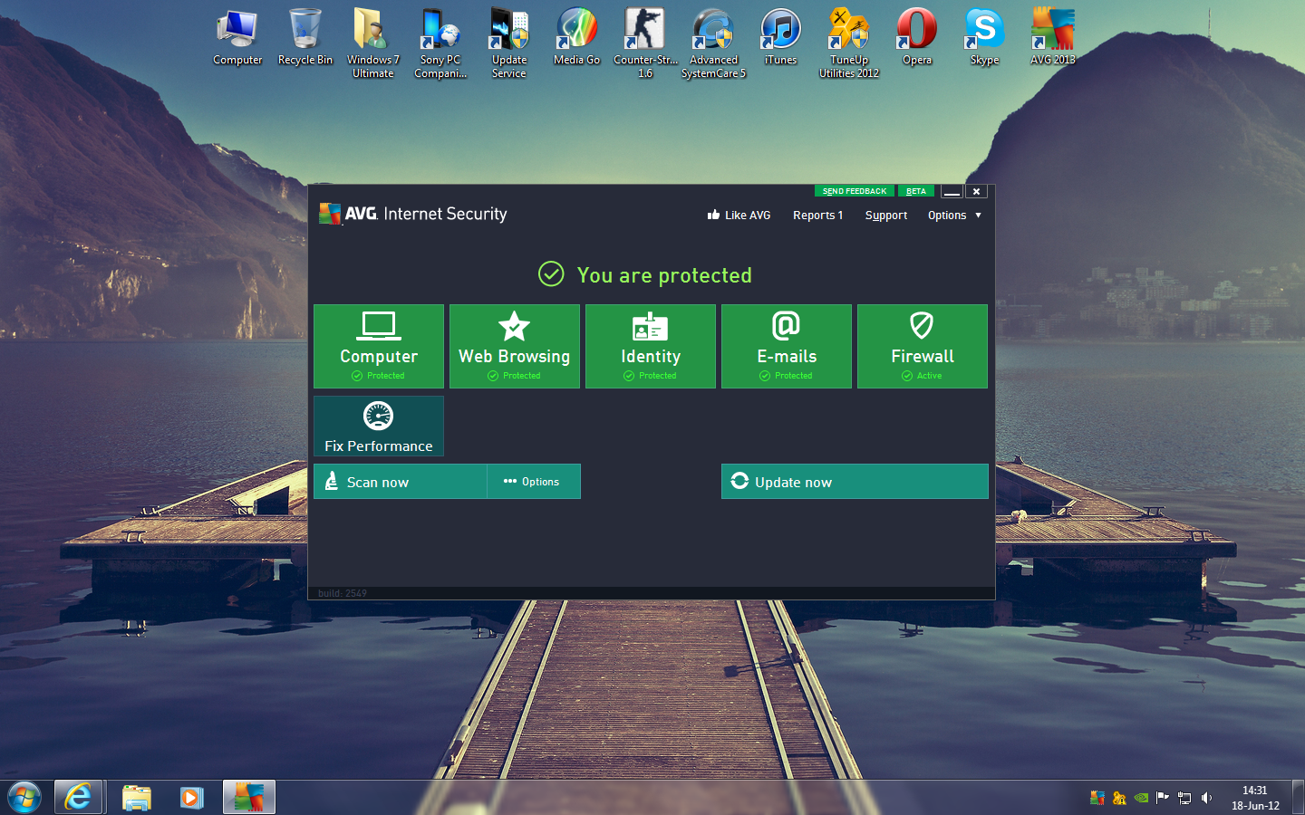1305x815 pixels.
Task: Open the E-mails protection tile
Action: click(x=787, y=347)
